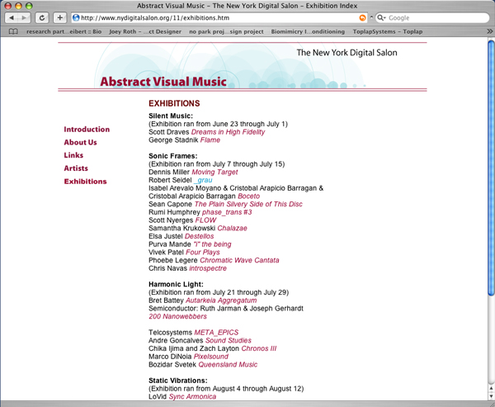Image resolution: width=495 pixels, height=407 pixels.
Task: Open Google search magnifier dropdown
Action: tap(381, 18)
